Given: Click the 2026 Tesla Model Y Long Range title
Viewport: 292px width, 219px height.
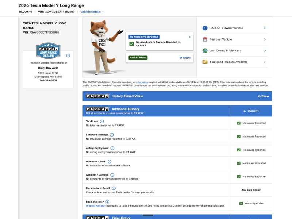Looking at the screenshot, I should pyautogui.click(x=51, y=5).
